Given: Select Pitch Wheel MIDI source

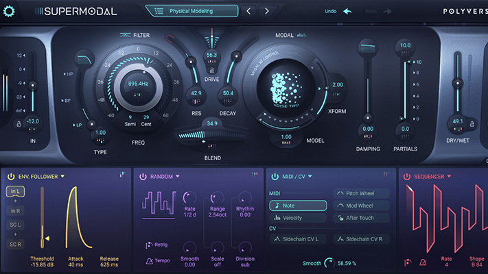Looking at the screenshot, I should click(361, 193).
